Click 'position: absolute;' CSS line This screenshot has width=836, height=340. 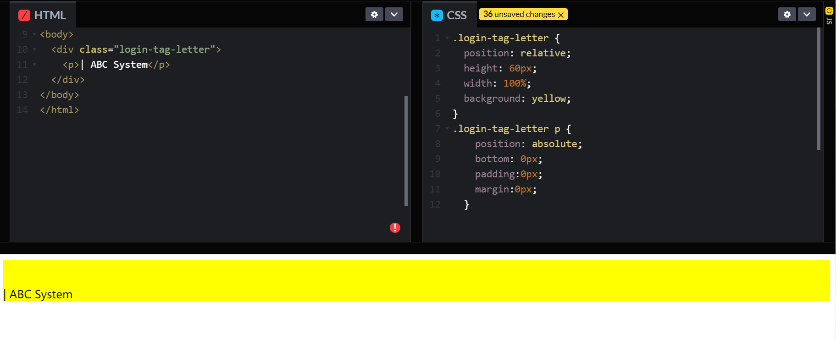click(x=529, y=144)
